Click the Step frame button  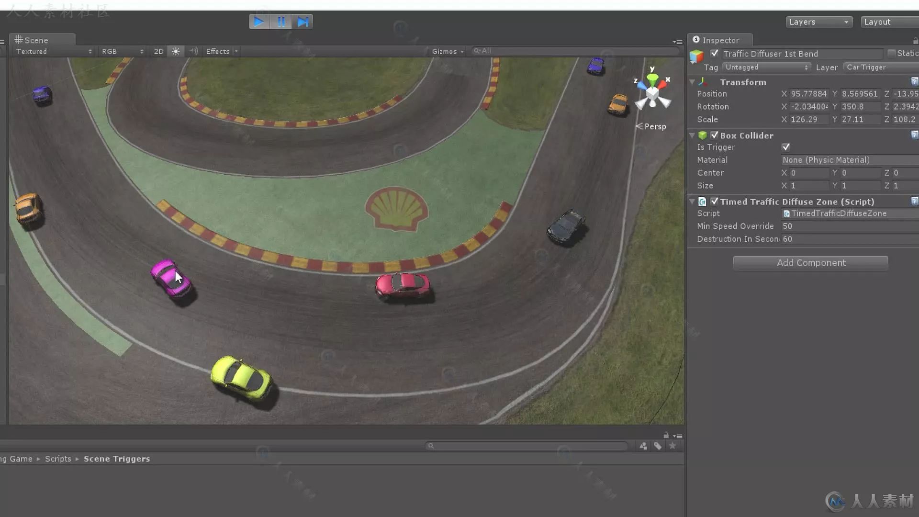pyautogui.click(x=303, y=22)
